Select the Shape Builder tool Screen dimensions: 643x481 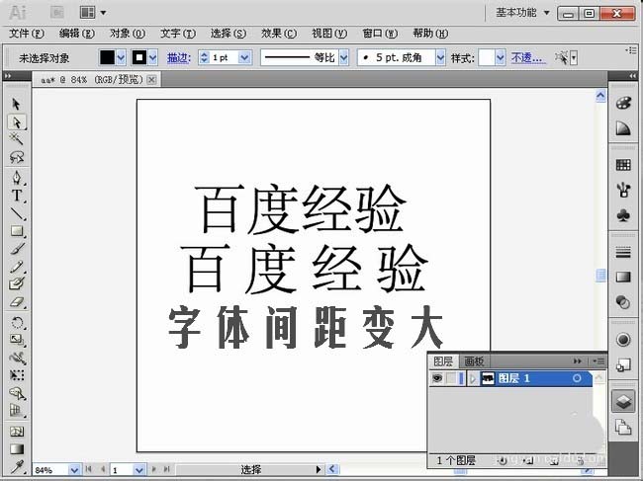point(17,393)
